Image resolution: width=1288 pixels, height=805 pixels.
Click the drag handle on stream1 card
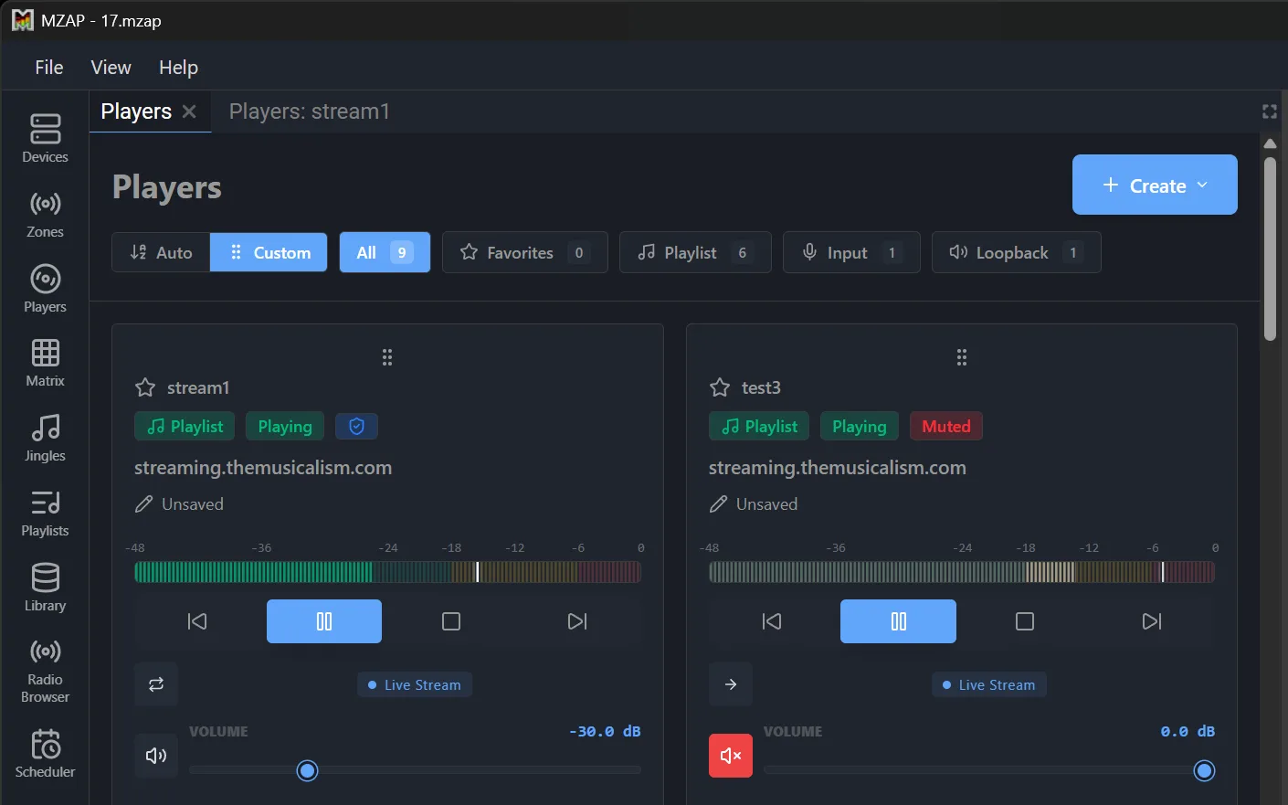click(x=387, y=357)
